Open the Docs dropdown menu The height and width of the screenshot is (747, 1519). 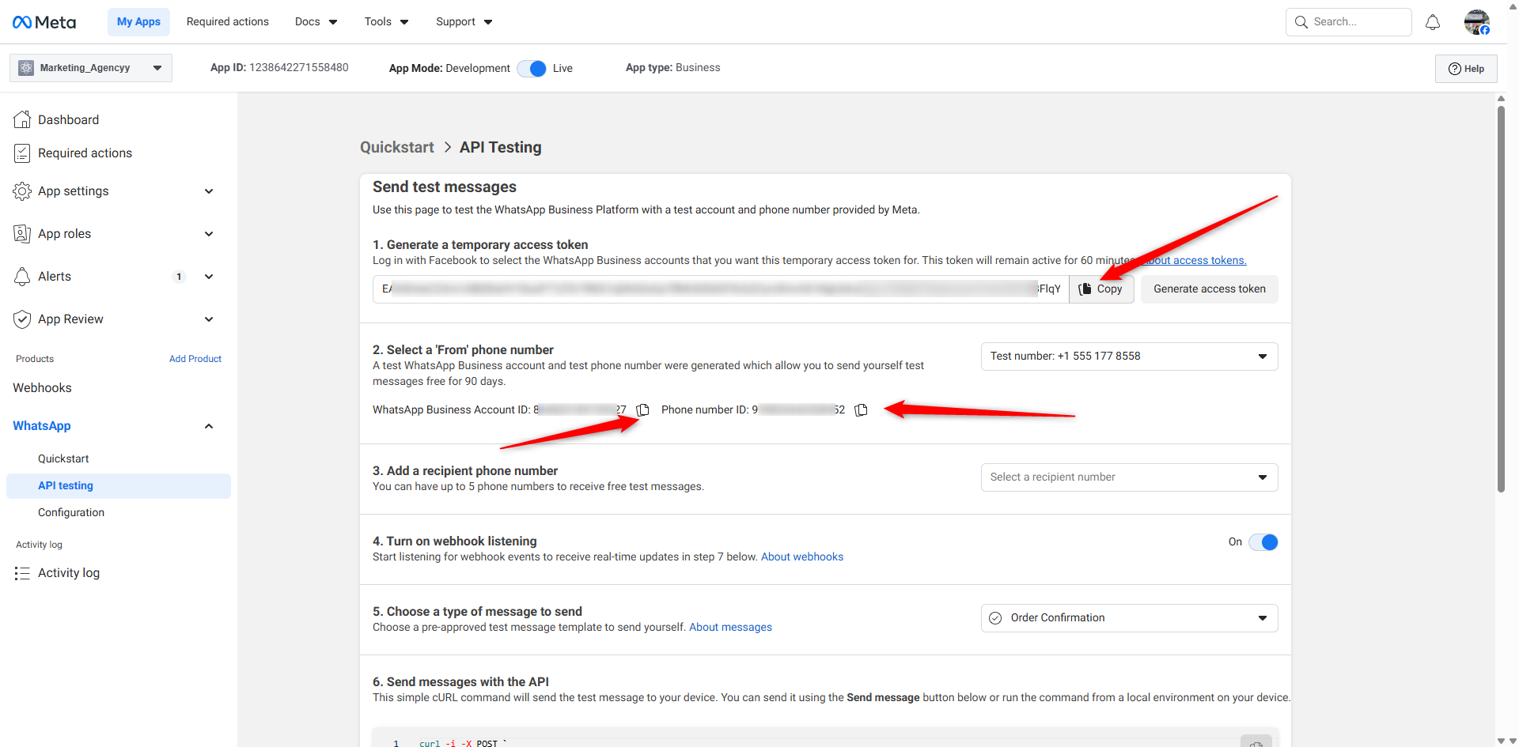pyautogui.click(x=316, y=22)
